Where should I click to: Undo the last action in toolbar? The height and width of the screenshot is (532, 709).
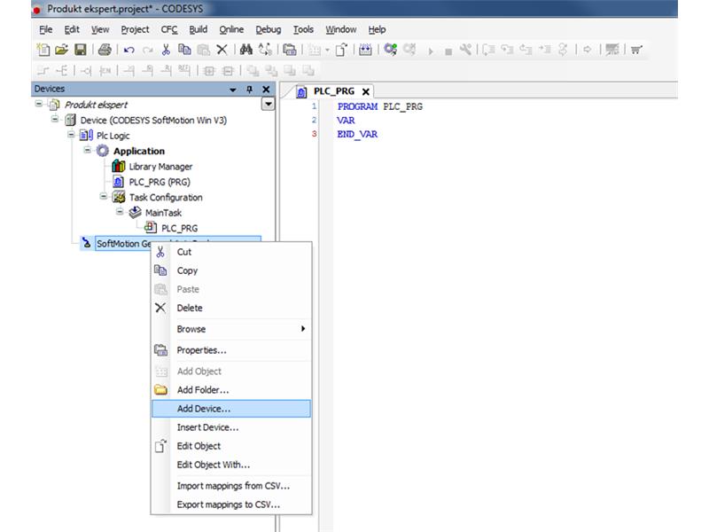coord(129,50)
